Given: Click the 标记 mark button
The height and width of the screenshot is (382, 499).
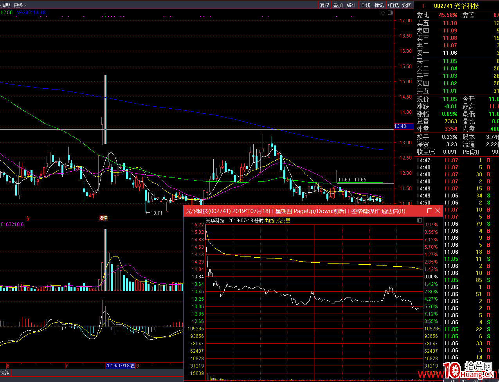Looking at the screenshot, I should (379, 5).
